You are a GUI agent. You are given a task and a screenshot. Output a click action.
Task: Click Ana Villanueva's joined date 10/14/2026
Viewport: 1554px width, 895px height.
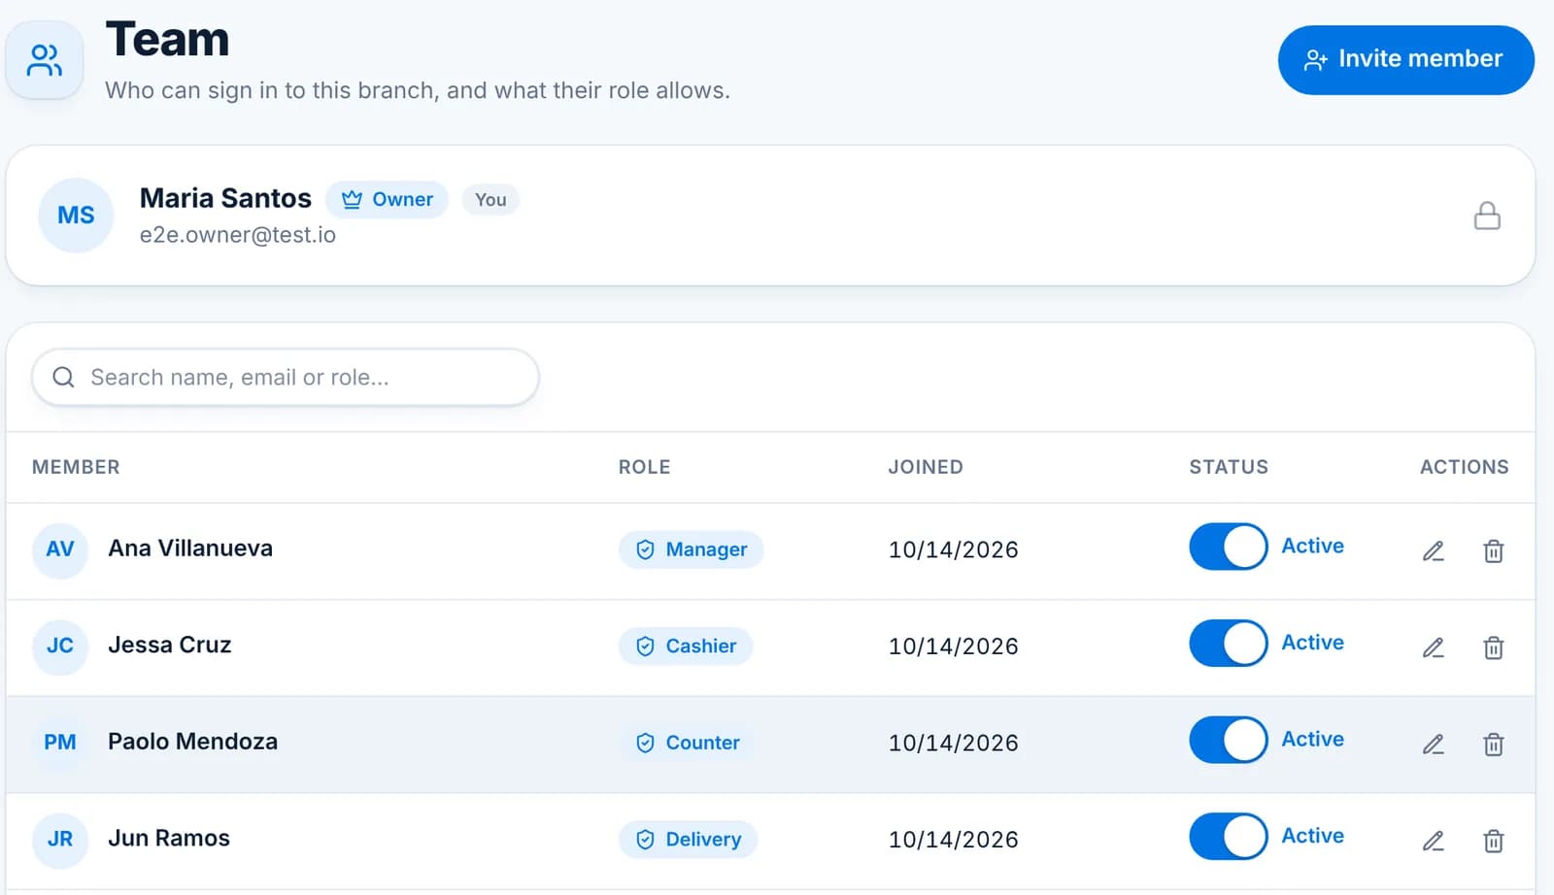(954, 549)
